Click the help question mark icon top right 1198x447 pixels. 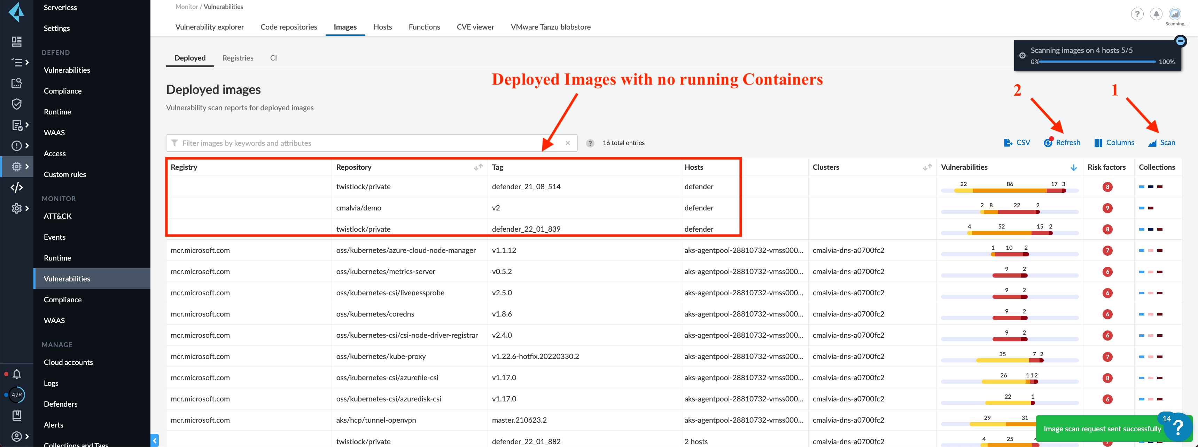click(x=1137, y=14)
